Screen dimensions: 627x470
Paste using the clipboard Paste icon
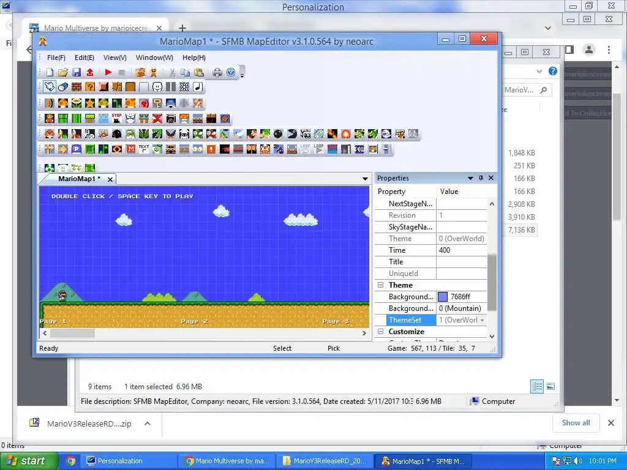point(199,72)
